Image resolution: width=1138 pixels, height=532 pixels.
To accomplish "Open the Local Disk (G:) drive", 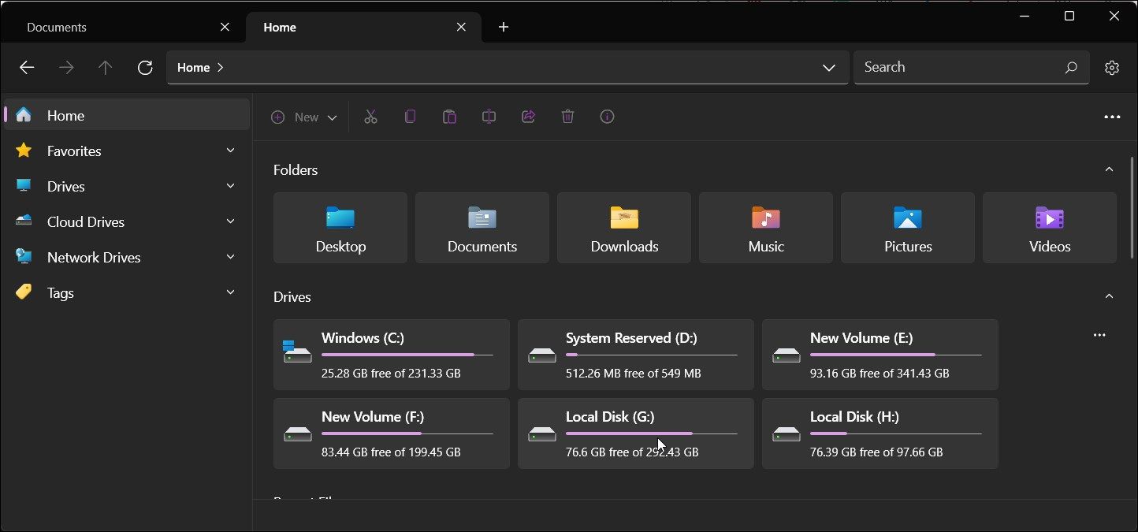I will [x=636, y=433].
